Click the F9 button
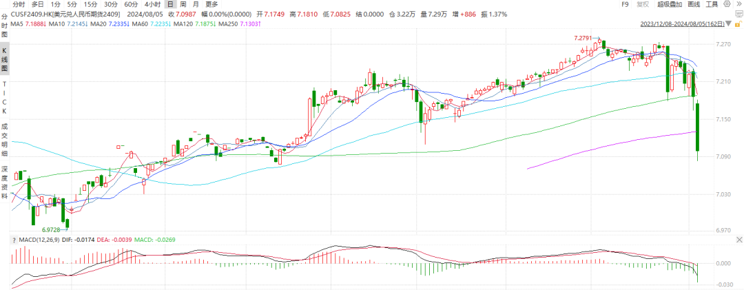 tap(625, 4)
